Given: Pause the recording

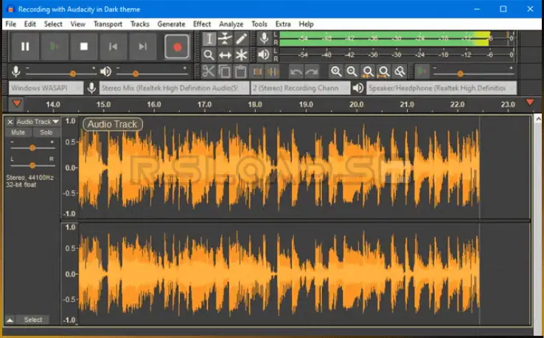Looking at the screenshot, I should click(25, 46).
